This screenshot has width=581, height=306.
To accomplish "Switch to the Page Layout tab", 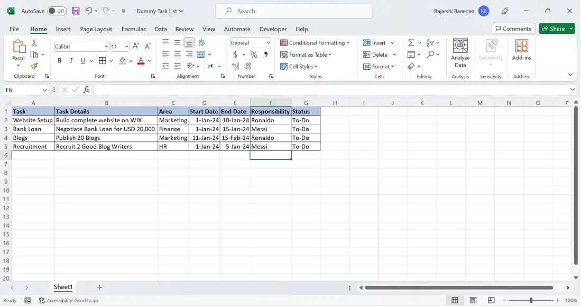I will [96, 29].
